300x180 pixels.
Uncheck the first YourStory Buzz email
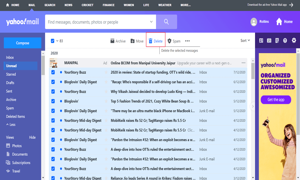tap(53, 72)
